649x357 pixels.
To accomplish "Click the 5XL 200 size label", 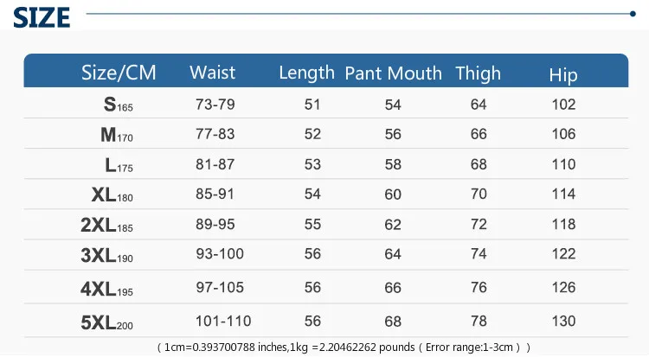I will (x=106, y=322).
